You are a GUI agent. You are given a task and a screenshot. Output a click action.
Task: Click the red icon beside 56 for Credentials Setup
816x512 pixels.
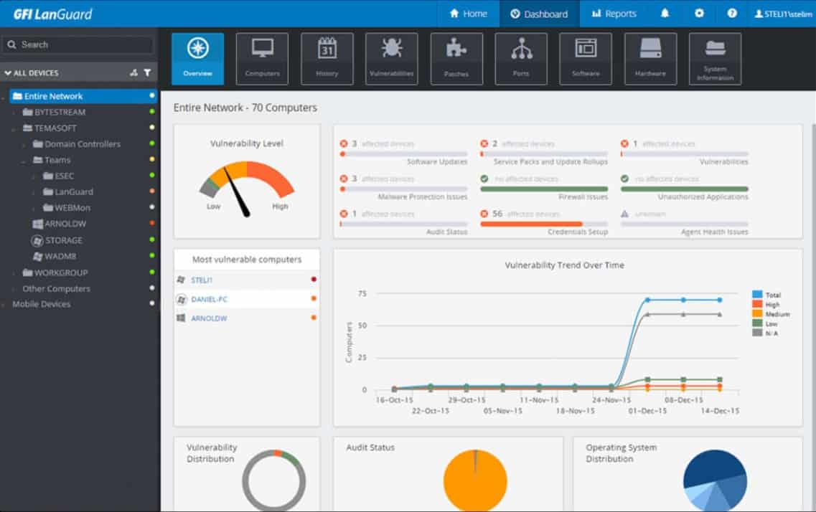[x=484, y=214]
